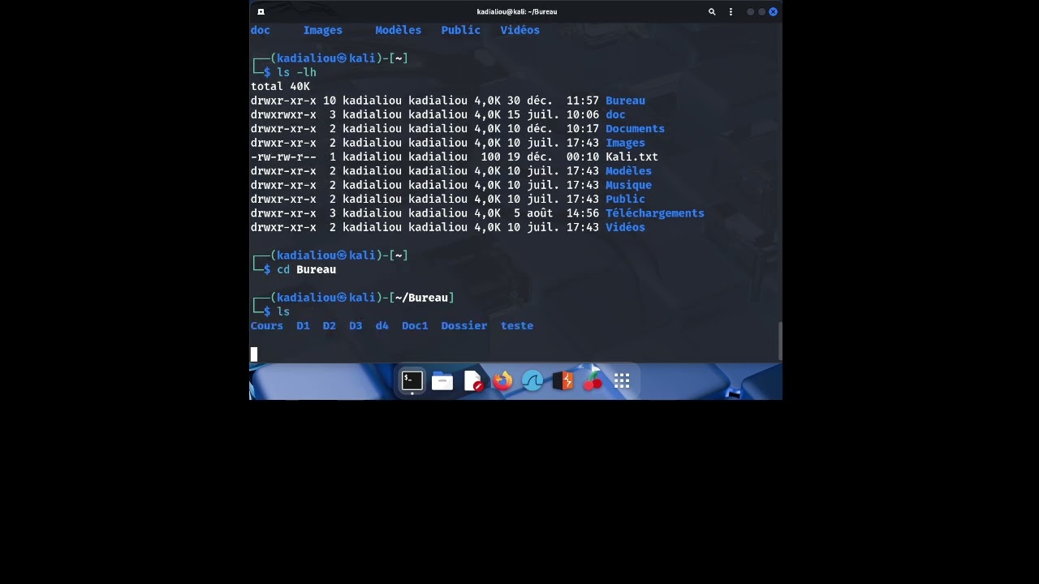Image resolution: width=1039 pixels, height=584 pixels.
Task: Maximize the terminal window
Action: pos(761,11)
